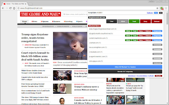Open the Chrome three-dot menu
The height and width of the screenshot is (105, 169).
point(166,8)
